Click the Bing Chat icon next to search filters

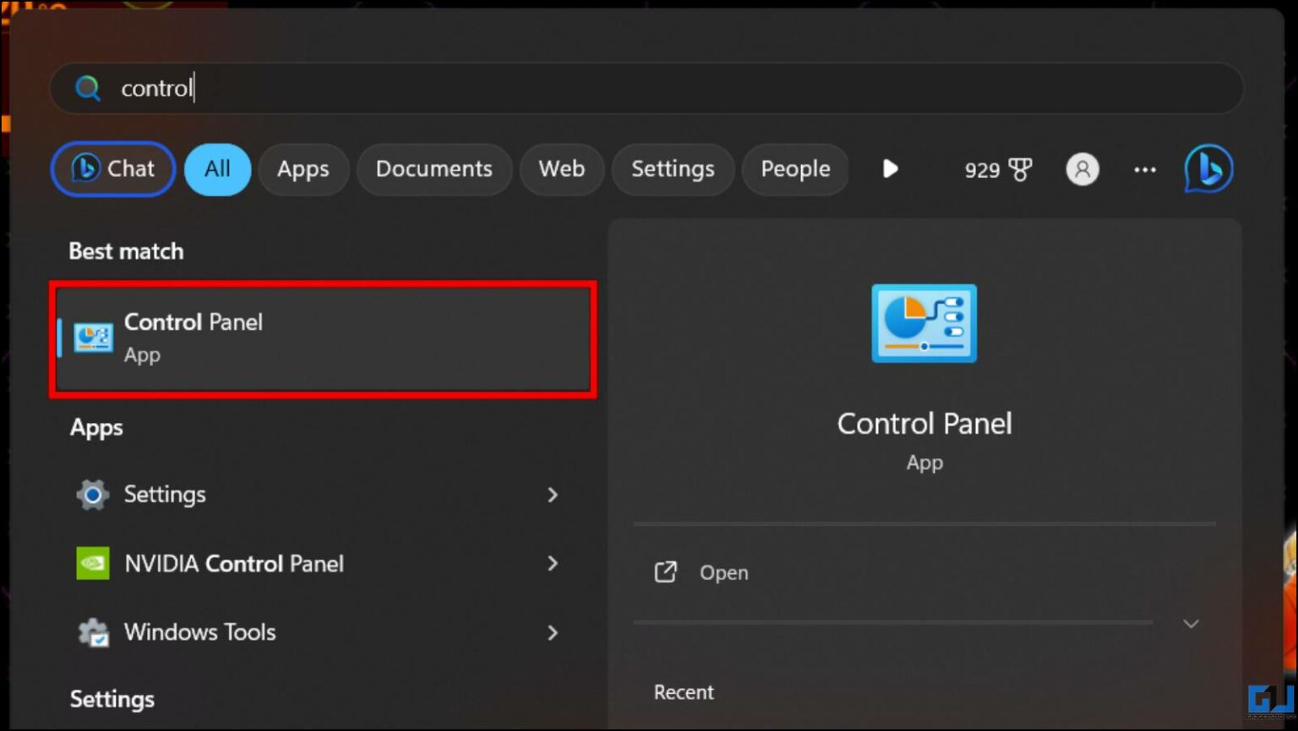click(87, 169)
